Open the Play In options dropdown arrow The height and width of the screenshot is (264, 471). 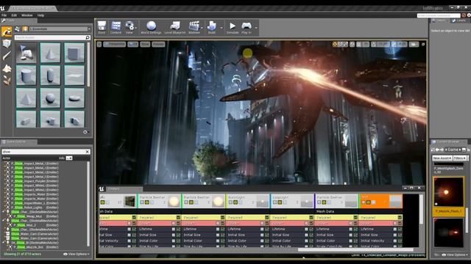256,28
